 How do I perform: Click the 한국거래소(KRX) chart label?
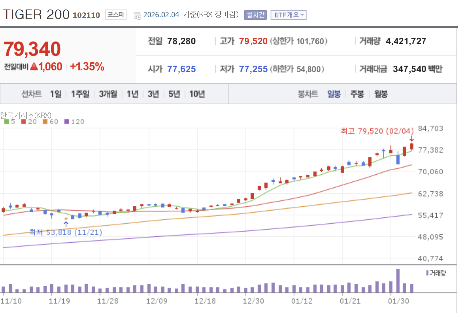(26, 115)
